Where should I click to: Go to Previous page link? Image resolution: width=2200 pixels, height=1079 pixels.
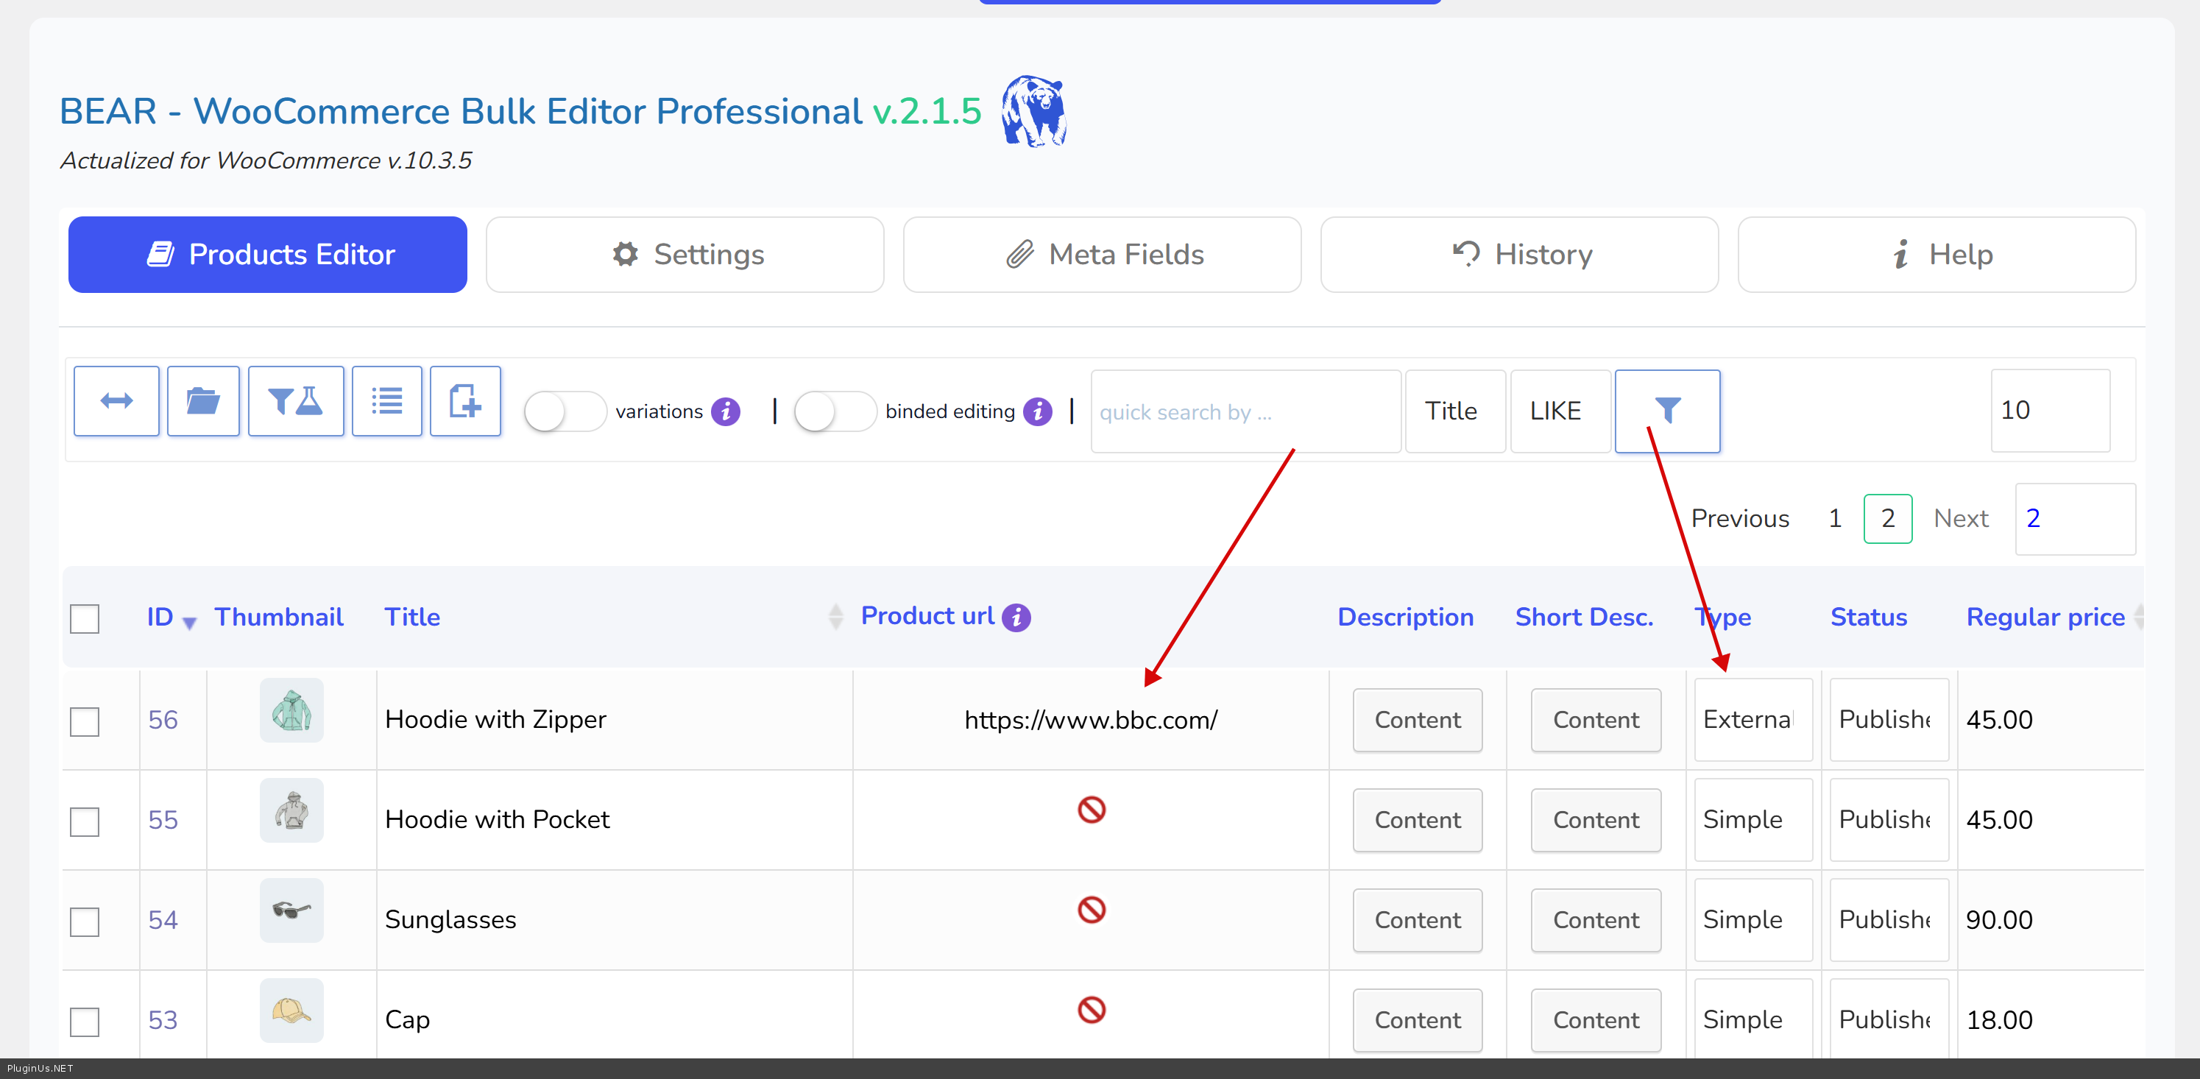point(1740,519)
